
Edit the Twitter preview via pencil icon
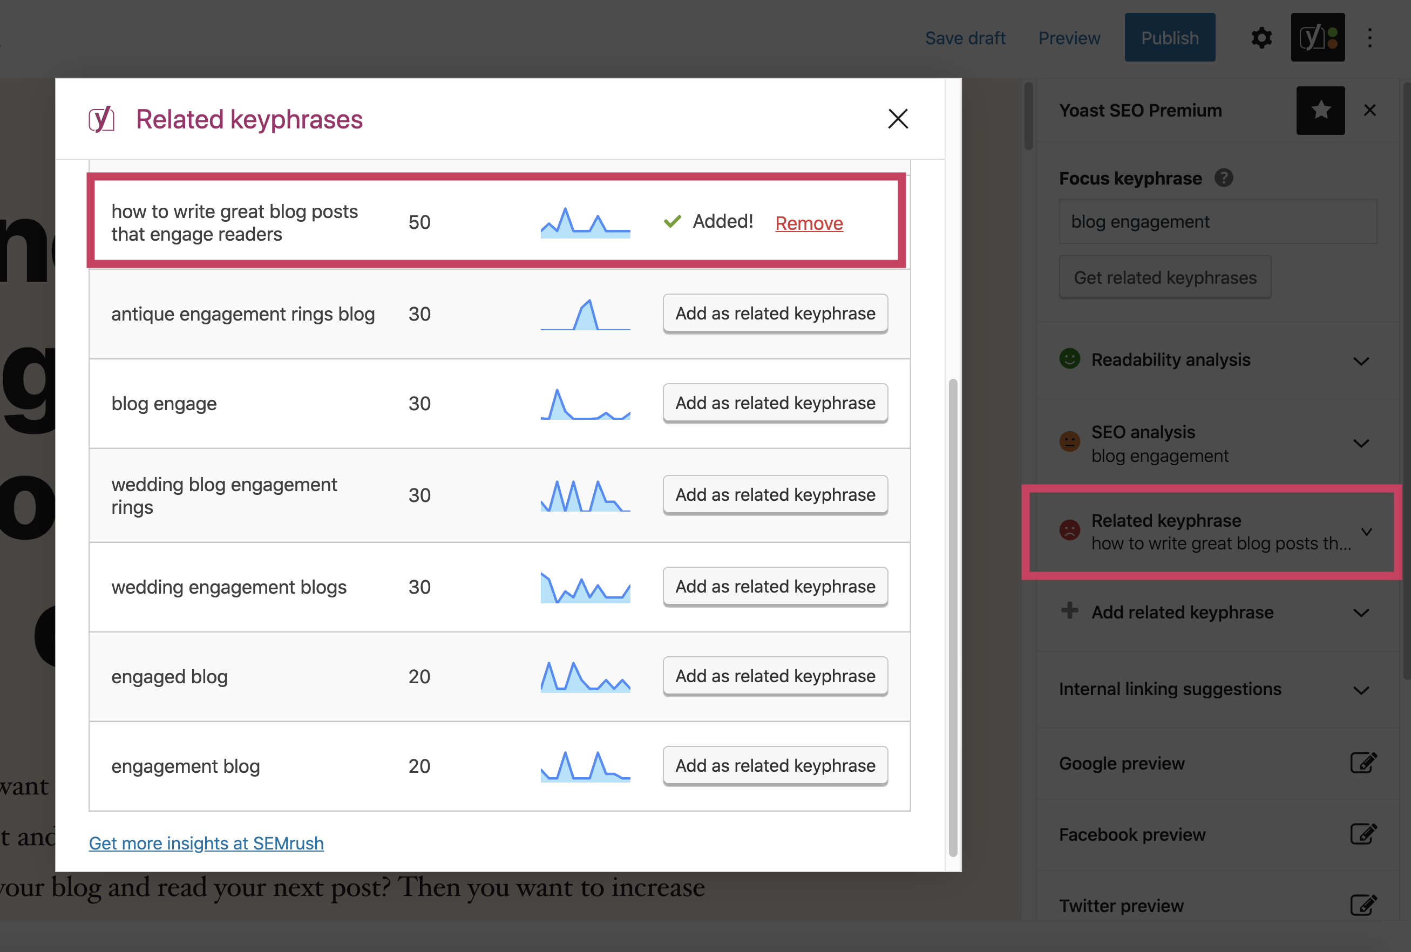click(1363, 905)
